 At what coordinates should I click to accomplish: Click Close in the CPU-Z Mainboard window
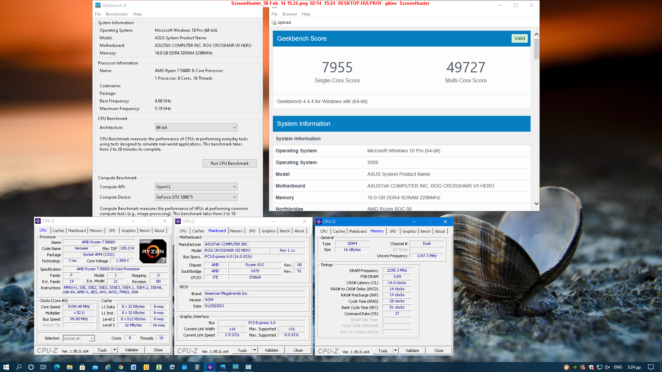click(298, 350)
